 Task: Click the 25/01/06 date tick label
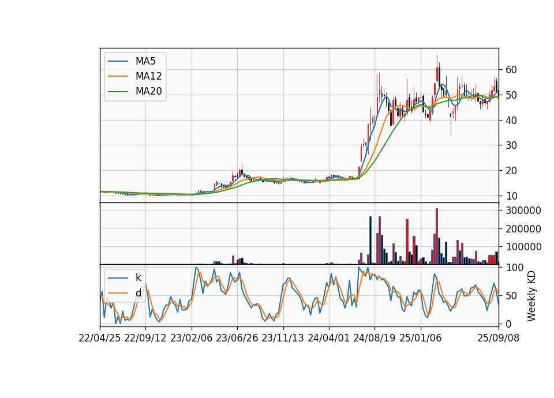tap(421, 338)
